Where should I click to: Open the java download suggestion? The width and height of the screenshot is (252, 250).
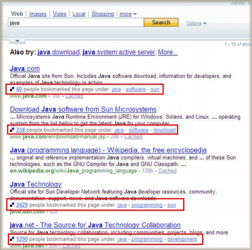tap(59, 52)
